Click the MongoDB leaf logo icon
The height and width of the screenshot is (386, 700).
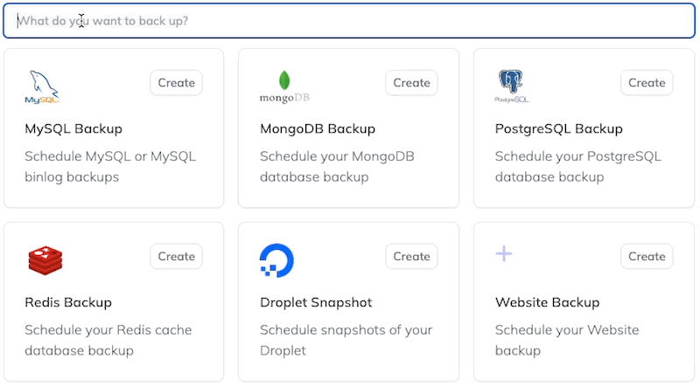(283, 87)
